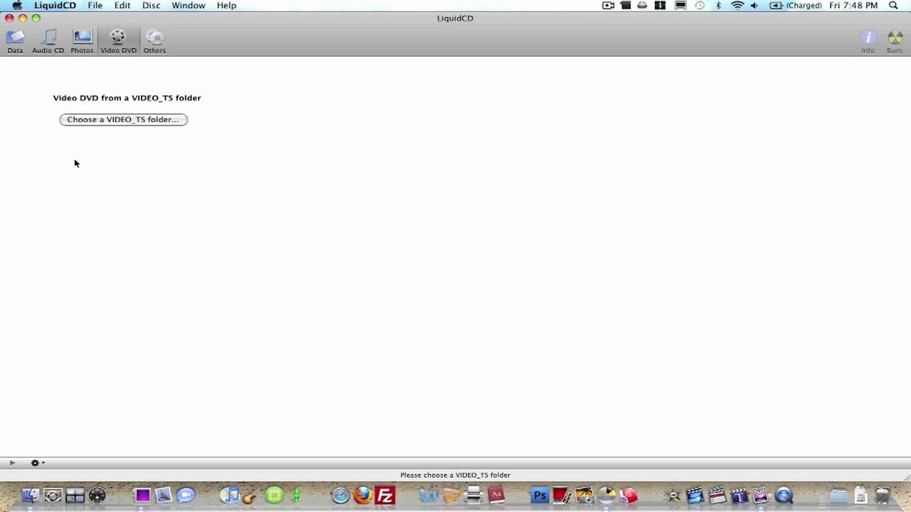
Task: Open iTunes from the Dock
Action: click(229, 495)
